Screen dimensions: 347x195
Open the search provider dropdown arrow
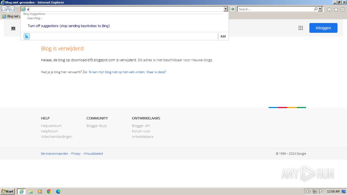click(320, 9)
